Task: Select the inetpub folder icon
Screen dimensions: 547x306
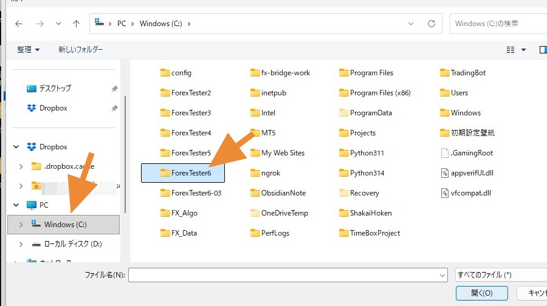Action: [x=255, y=93]
